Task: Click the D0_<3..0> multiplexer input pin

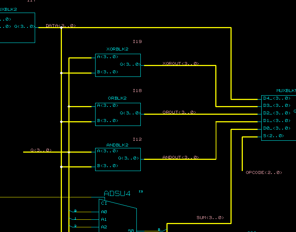Action: pyautogui.click(x=276, y=128)
